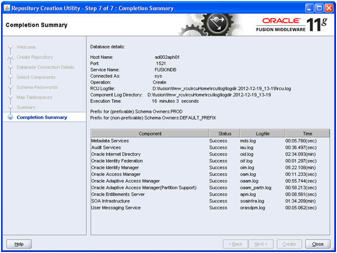Click the Time column header
The image size is (337, 253).
pyautogui.click(x=307, y=133)
